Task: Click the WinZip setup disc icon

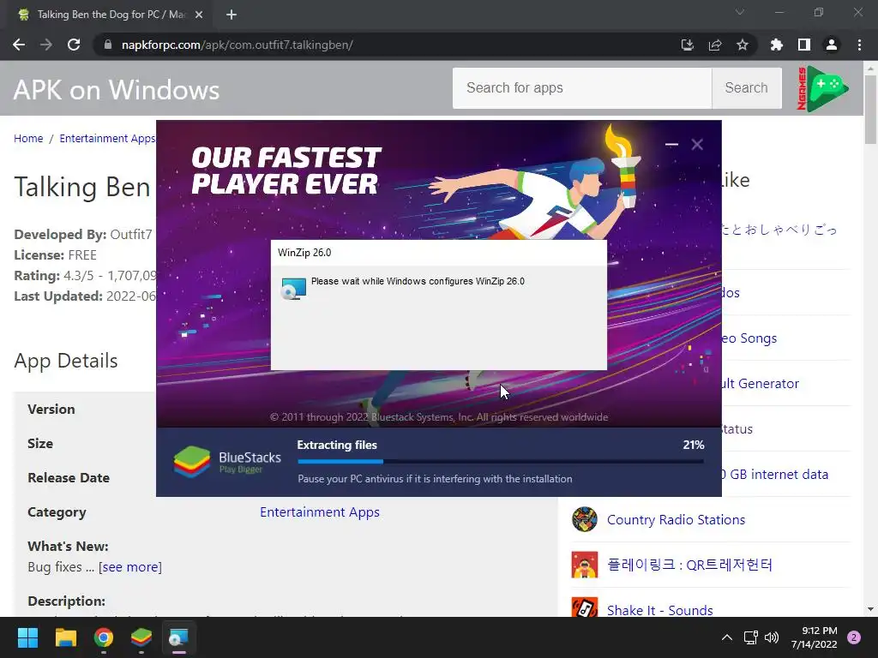Action: click(293, 289)
